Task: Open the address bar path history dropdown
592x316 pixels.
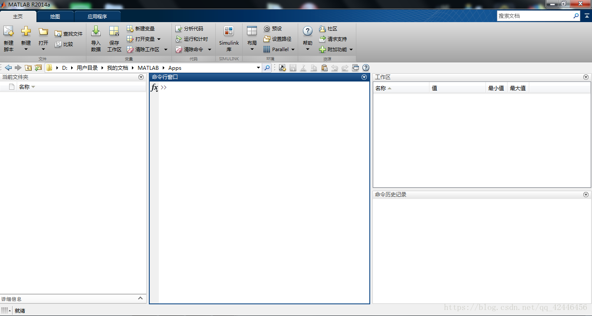Action: click(x=258, y=68)
